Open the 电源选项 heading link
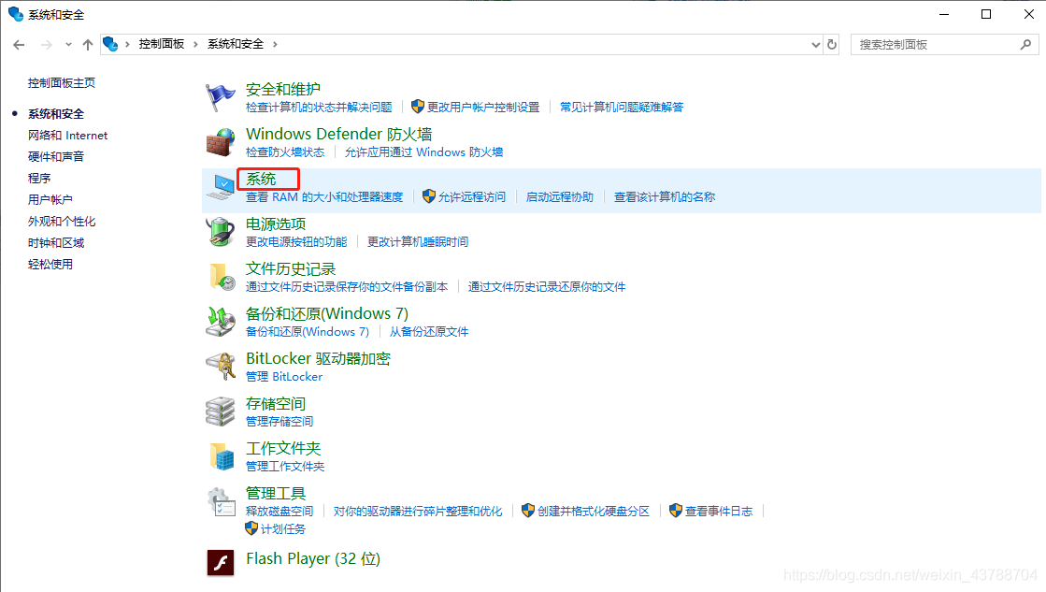The height and width of the screenshot is (592, 1046). 276,224
